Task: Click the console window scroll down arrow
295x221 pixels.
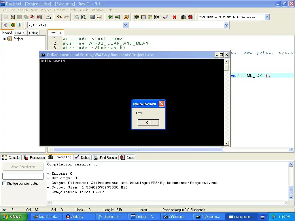Action: coord(226,143)
